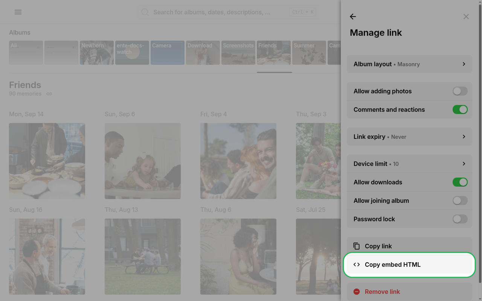482x301 pixels.
Task: Enable Allow joining album switch
Action: (460, 201)
